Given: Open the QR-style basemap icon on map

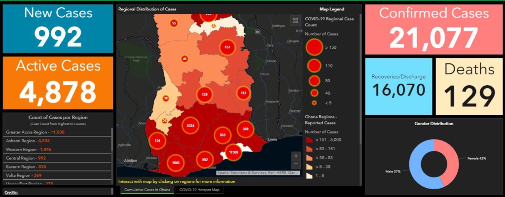Looking at the screenshot, I should 295,20.
